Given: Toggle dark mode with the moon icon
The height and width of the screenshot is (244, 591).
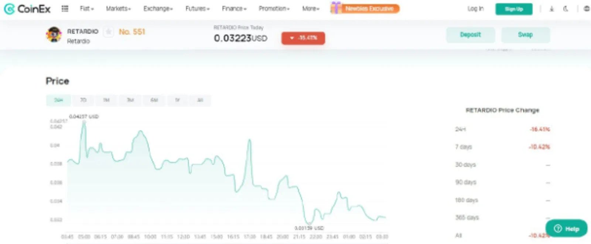Looking at the screenshot, I should click(x=566, y=9).
